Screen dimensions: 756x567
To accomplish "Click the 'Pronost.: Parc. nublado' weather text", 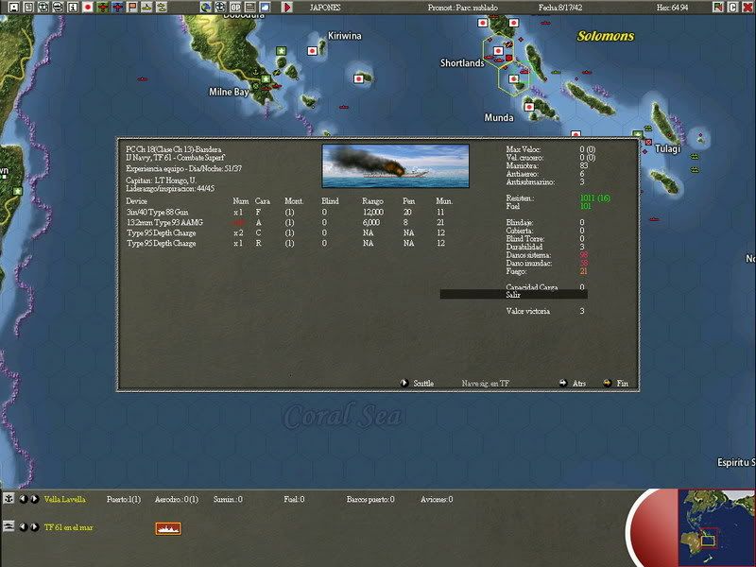I will pyautogui.click(x=462, y=8).
